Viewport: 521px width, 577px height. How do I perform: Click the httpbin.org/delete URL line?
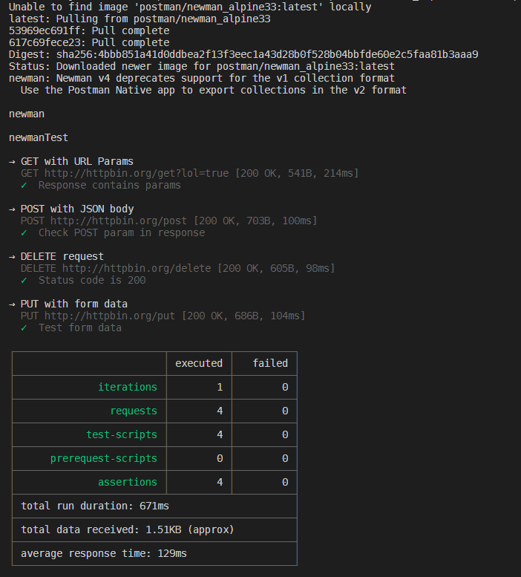[177, 268]
